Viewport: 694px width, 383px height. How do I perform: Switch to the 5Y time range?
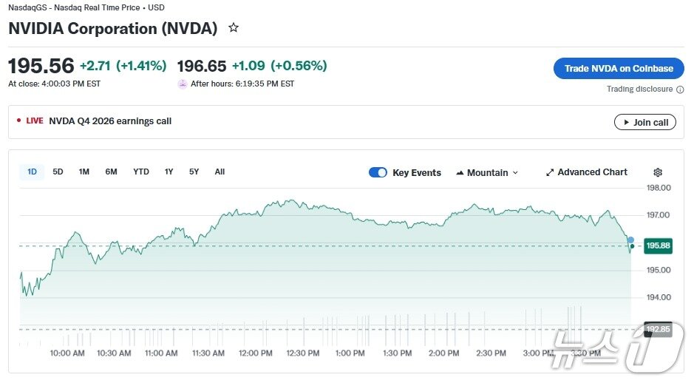[194, 172]
